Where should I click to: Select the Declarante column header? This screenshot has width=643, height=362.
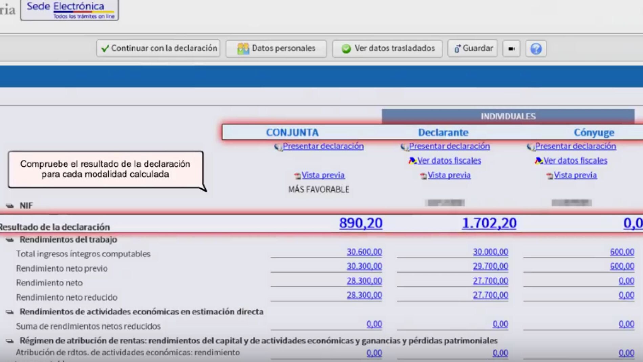click(443, 132)
